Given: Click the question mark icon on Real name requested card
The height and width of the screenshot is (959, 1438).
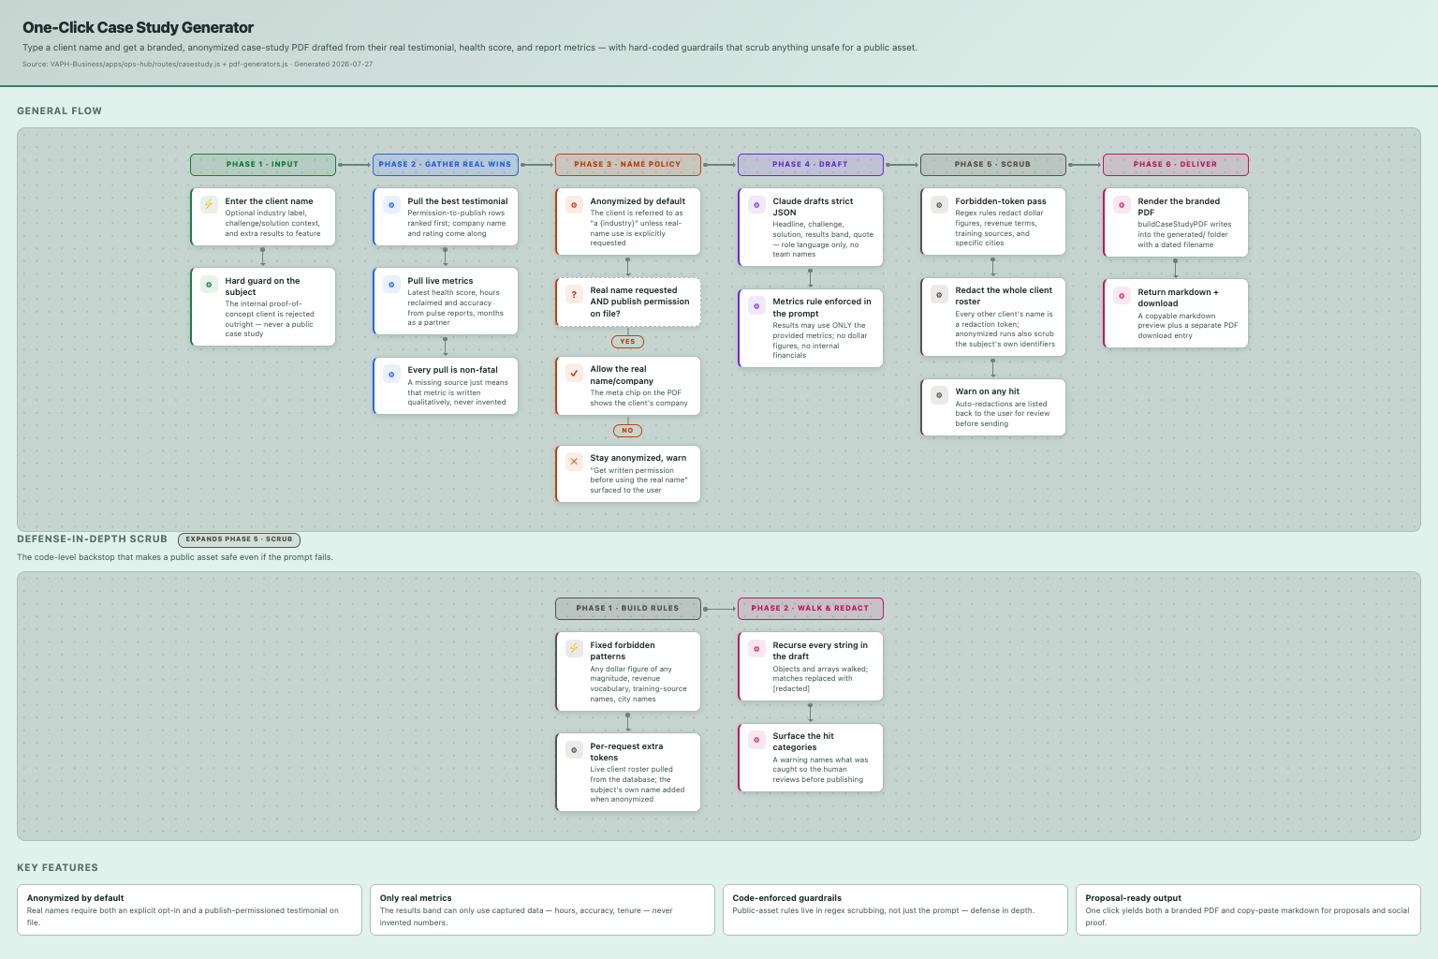Looking at the screenshot, I should [574, 294].
